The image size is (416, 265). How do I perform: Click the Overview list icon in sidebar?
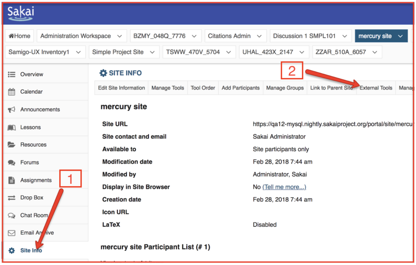point(12,74)
